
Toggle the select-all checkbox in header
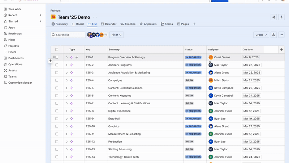[x=57, y=50]
